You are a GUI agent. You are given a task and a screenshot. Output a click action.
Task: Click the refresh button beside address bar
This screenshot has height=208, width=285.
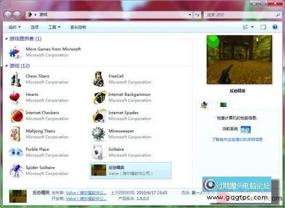pos(197,15)
